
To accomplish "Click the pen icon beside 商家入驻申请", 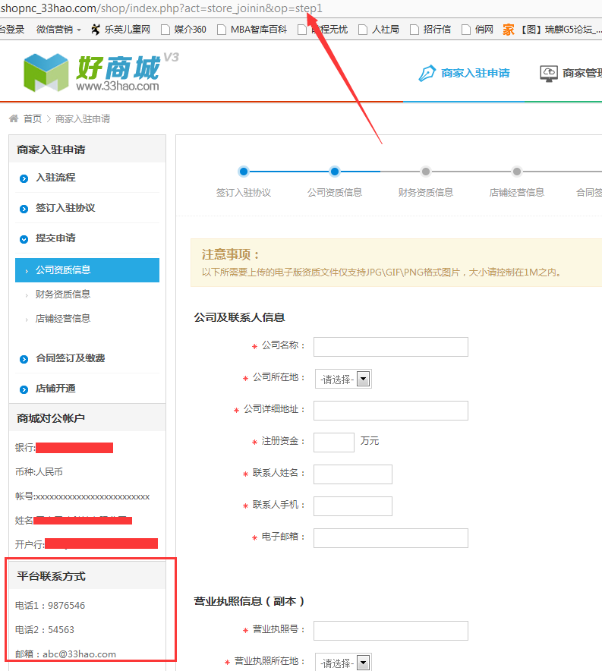I will [427, 73].
